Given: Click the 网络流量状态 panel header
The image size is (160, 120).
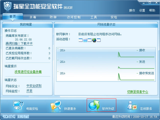Looking at the screenshot, I should pyautogui.click(x=106, y=24).
